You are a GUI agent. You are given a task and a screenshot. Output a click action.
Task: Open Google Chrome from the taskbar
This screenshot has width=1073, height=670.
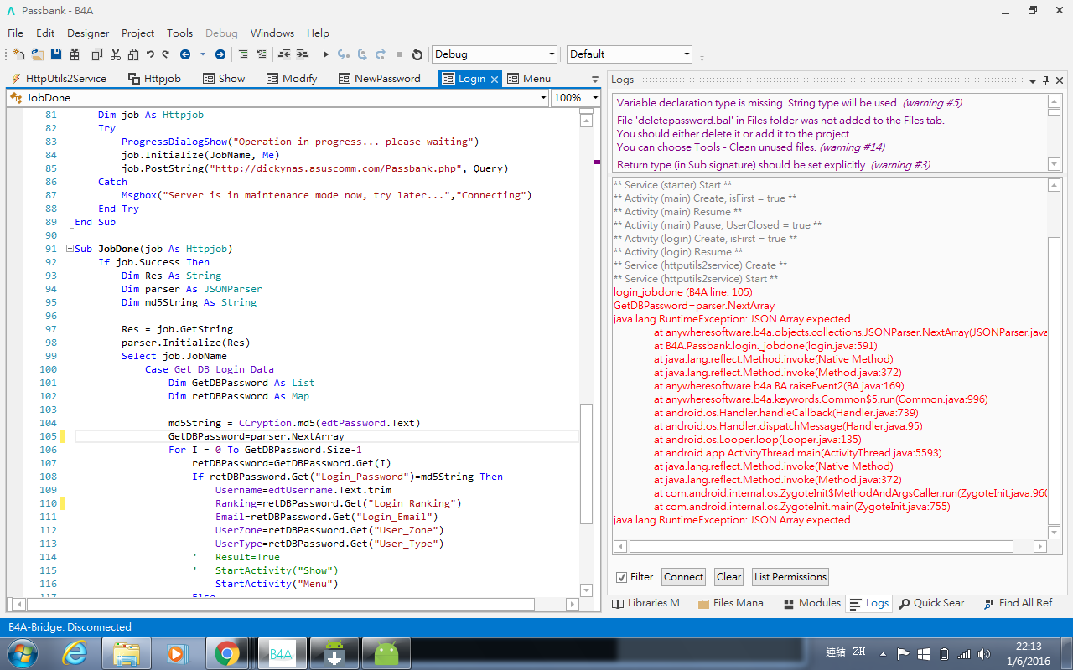pos(226,652)
